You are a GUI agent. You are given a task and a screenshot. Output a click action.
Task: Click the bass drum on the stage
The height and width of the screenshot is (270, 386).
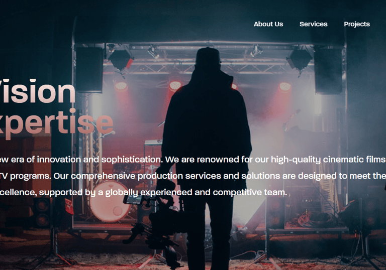110,202
